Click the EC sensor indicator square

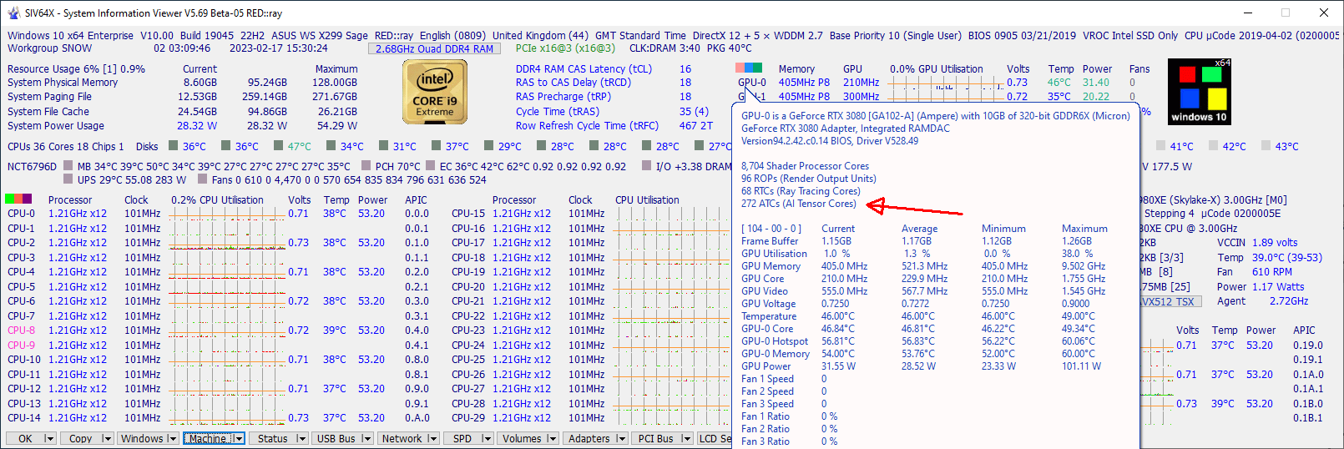point(430,166)
